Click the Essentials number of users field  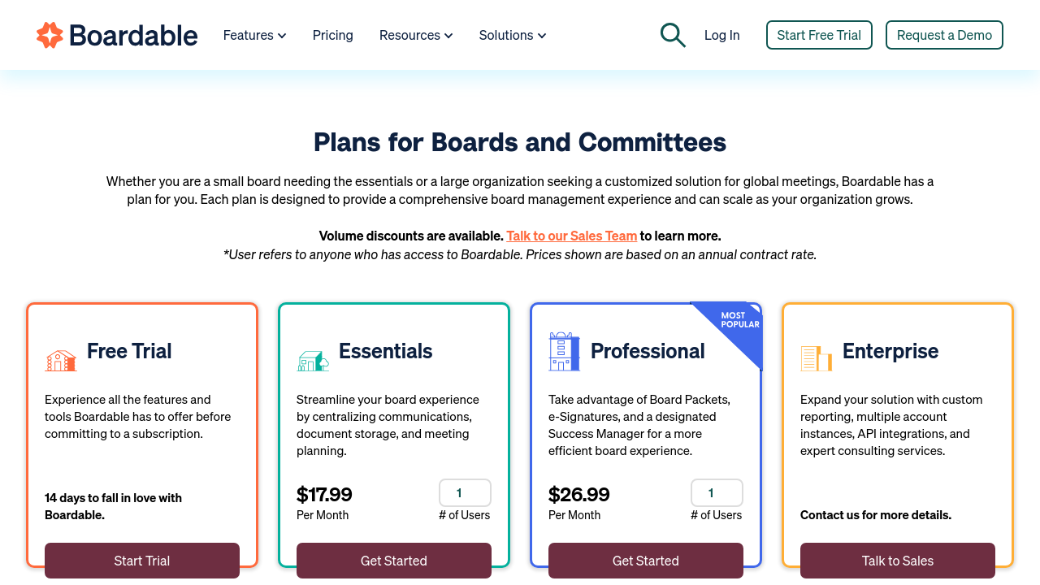(x=465, y=493)
